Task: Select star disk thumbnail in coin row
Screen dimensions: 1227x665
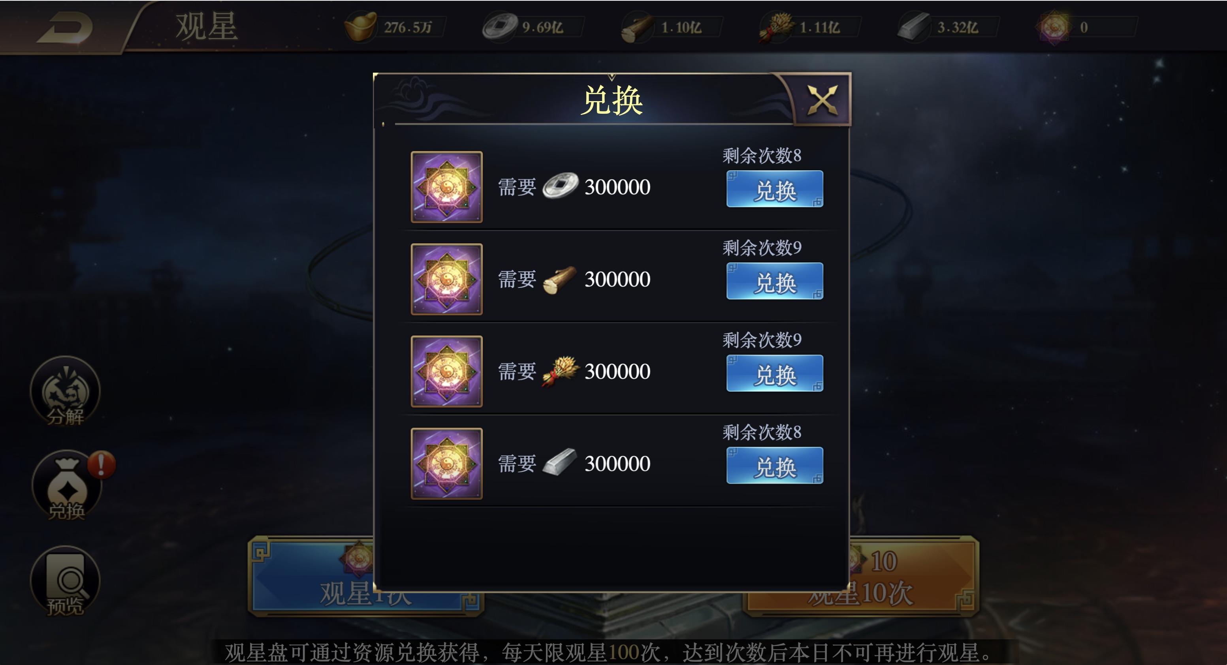Action: pyautogui.click(x=447, y=187)
